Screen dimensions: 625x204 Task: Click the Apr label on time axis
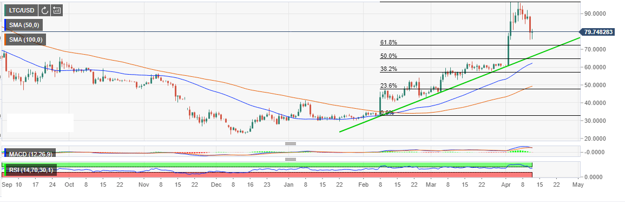[x=506, y=185]
